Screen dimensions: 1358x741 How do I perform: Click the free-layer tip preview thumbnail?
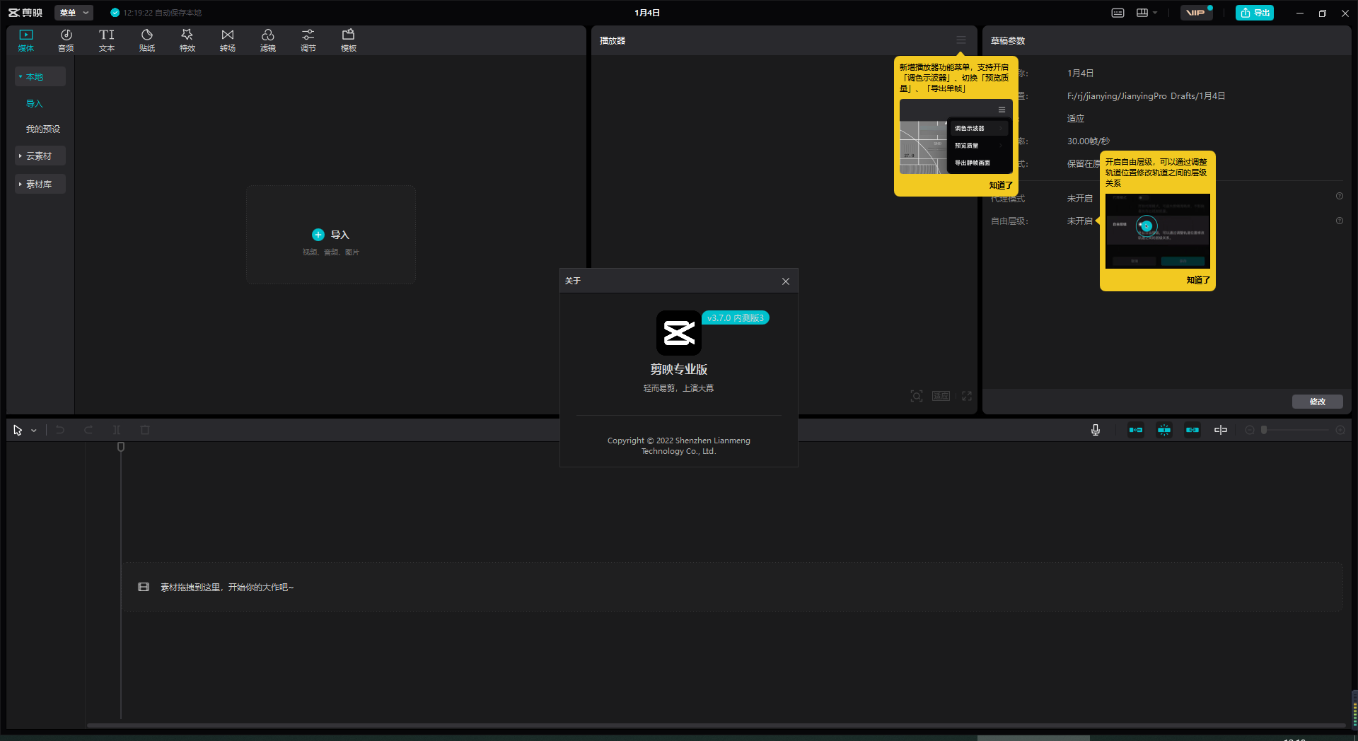[x=1158, y=231]
